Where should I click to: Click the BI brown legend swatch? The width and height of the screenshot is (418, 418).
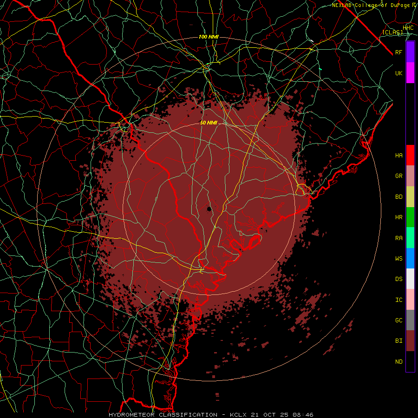[410, 341]
